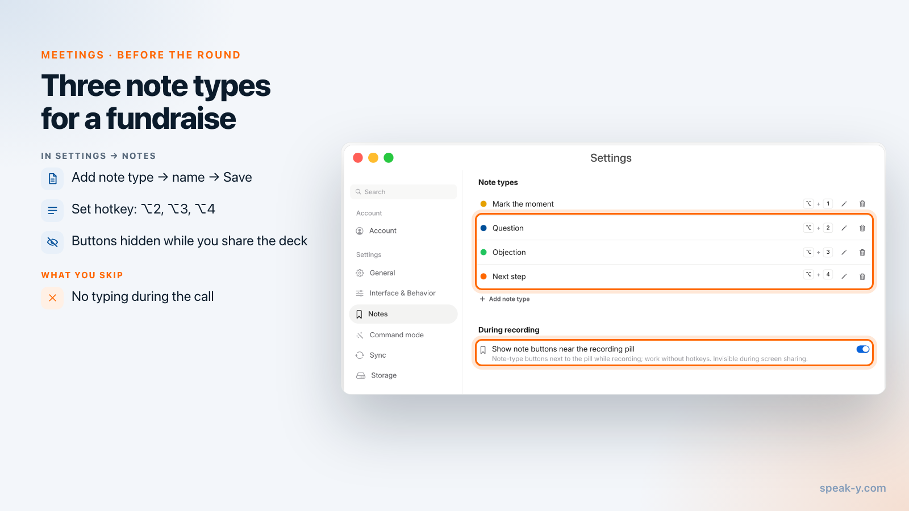The width and height of the screenshot is (909, 511).
Task: Click the Option key of Next step hotkey
Action: (808, 274)
